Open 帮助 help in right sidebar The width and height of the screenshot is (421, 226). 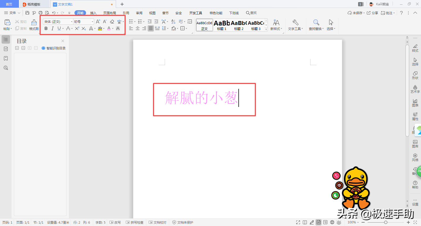click(415, 185)
